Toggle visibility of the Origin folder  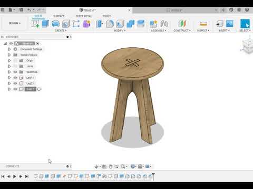tap(15, 60)
